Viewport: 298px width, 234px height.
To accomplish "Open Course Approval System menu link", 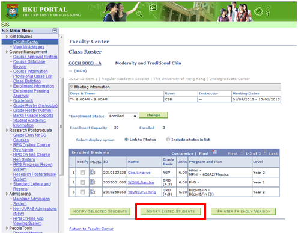I will coord(35,57).
